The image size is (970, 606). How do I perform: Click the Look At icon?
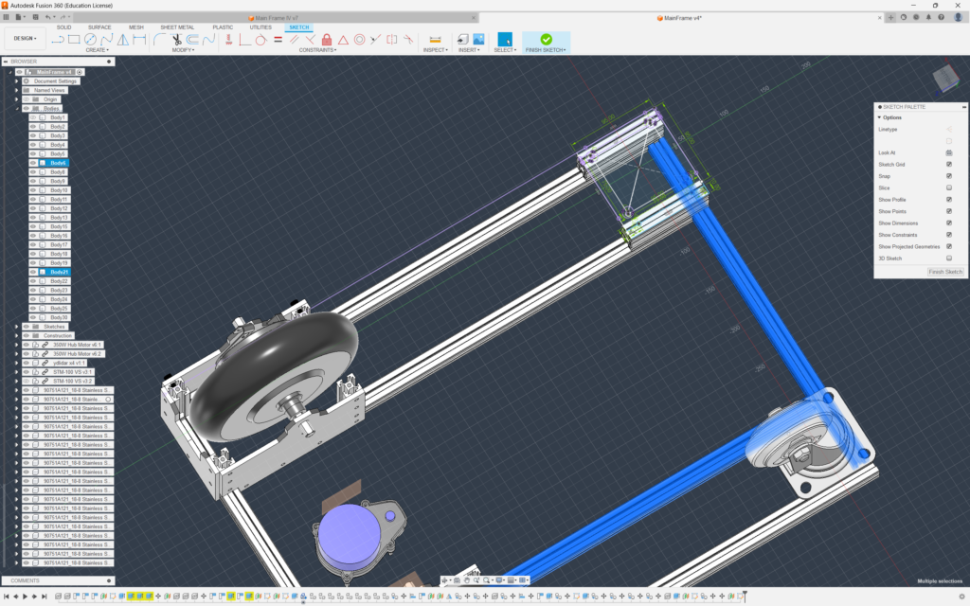click(948, 152)
